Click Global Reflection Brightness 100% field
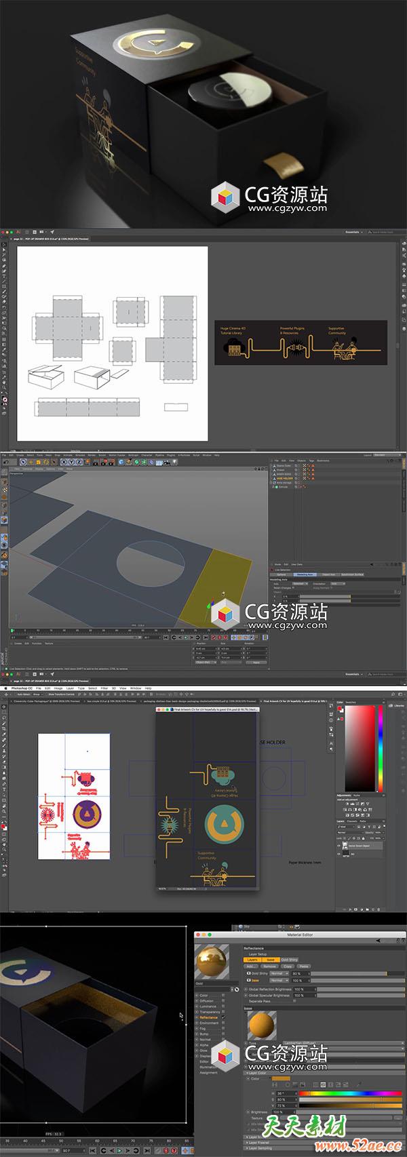407x1157 pixels. [305, 989]
